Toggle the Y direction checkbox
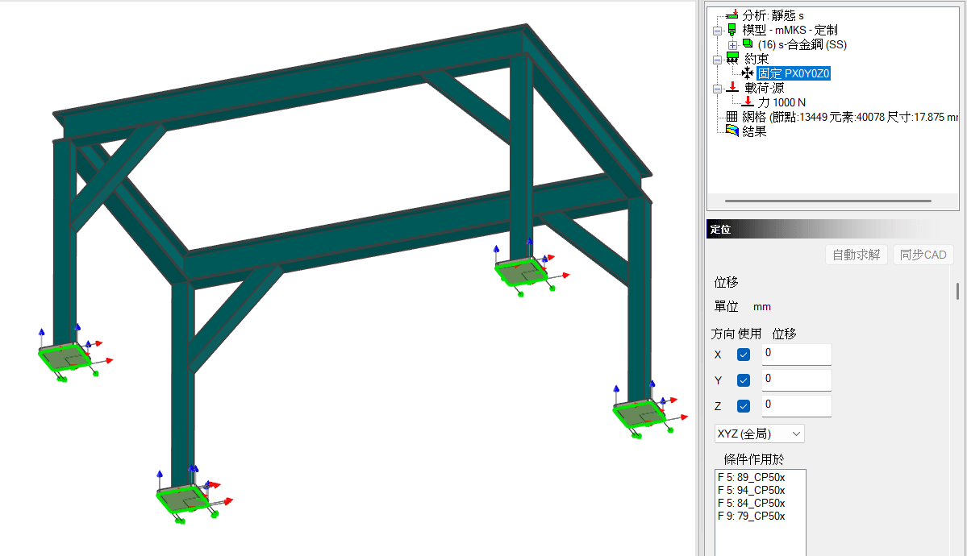 [x=744, y=380]
